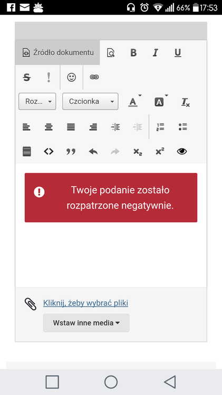Screen dimensions: 222x395
Task: Insert spoiler with exclamation icon
Action: coord(49,77)
